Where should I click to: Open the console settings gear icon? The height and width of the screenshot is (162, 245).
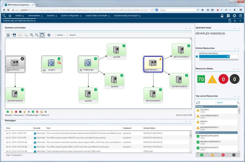click(234, 16)
